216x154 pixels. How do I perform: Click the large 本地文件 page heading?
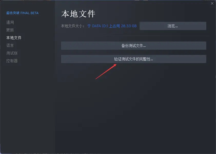pos(78,14)
